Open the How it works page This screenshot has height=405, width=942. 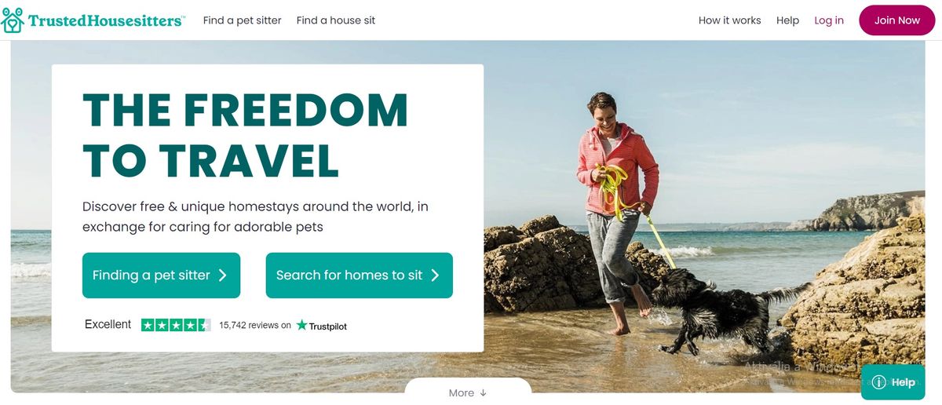[730, 20]
